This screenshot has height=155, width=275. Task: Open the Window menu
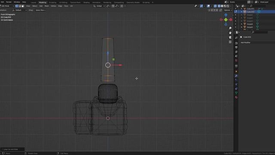[x=17, y=2]
